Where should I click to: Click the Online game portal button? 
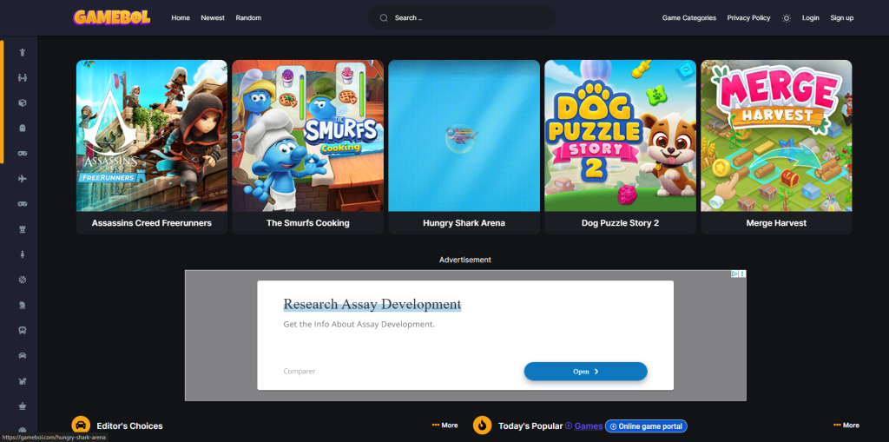[646, 426]
